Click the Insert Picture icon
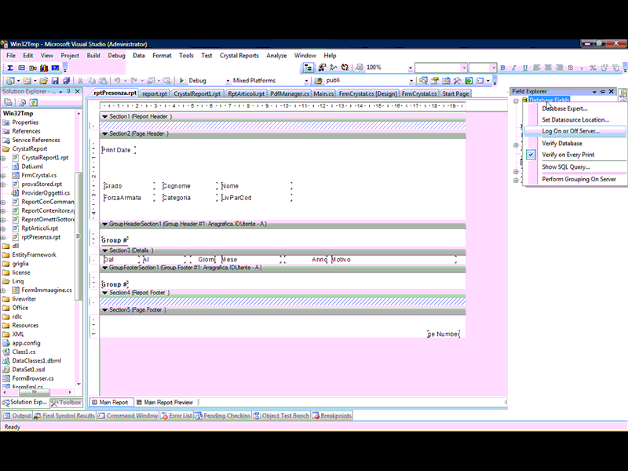The width and height of the screenshot is (628, 471). point(55,68)
